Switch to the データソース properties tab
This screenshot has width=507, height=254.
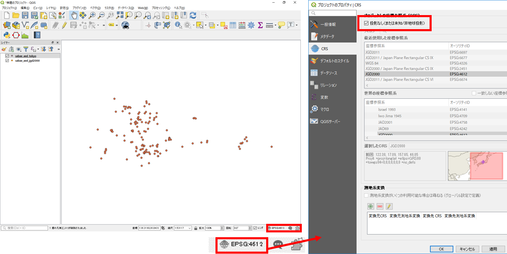(332, 73)
